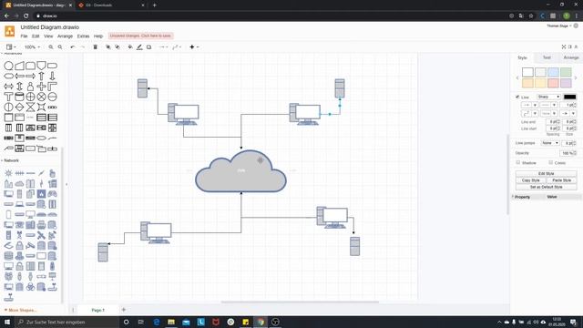
Task: Select the circle with X shape
Action: pos(41,97)
